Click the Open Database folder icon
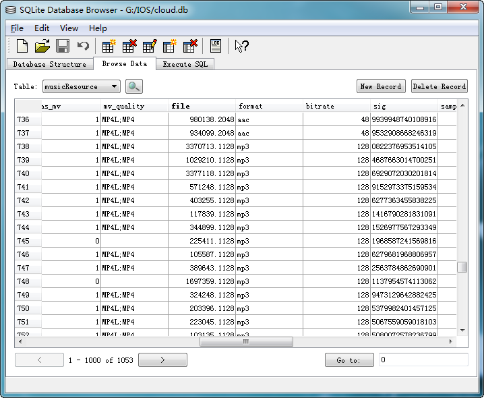The height and width of the screenshot is (398, 484). tap(42, 46)
